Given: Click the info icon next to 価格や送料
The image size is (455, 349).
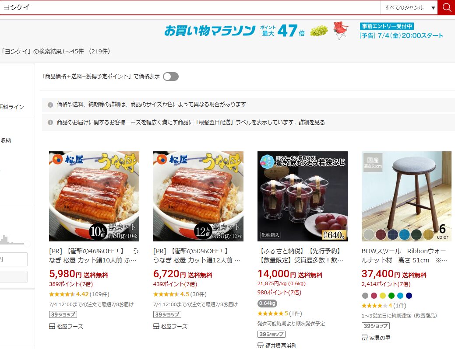Looking at the screenshot, I should (x=50, y=105).
